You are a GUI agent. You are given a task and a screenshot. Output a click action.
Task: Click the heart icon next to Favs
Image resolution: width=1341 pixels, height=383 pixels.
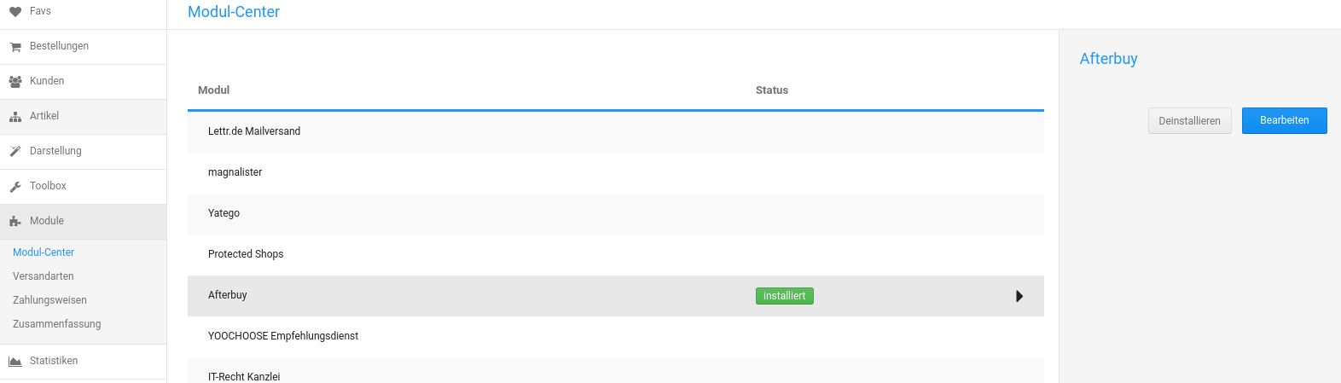click(15, 12)
